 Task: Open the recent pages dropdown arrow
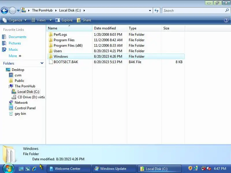18,11
